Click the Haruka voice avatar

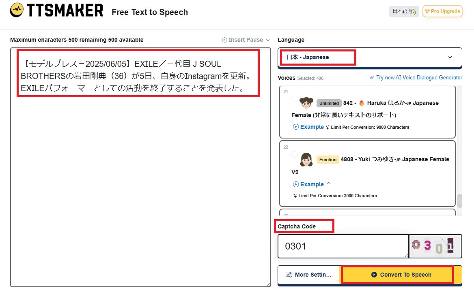306,103
